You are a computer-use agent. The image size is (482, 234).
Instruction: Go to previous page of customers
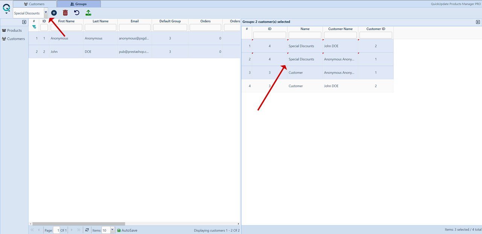point(39,230)
